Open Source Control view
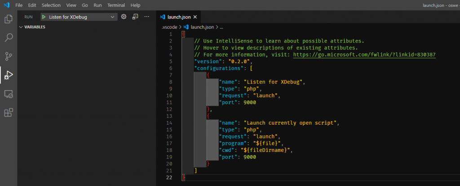The height and width of the screenshot is (186, 460). [x=9, y=56]
